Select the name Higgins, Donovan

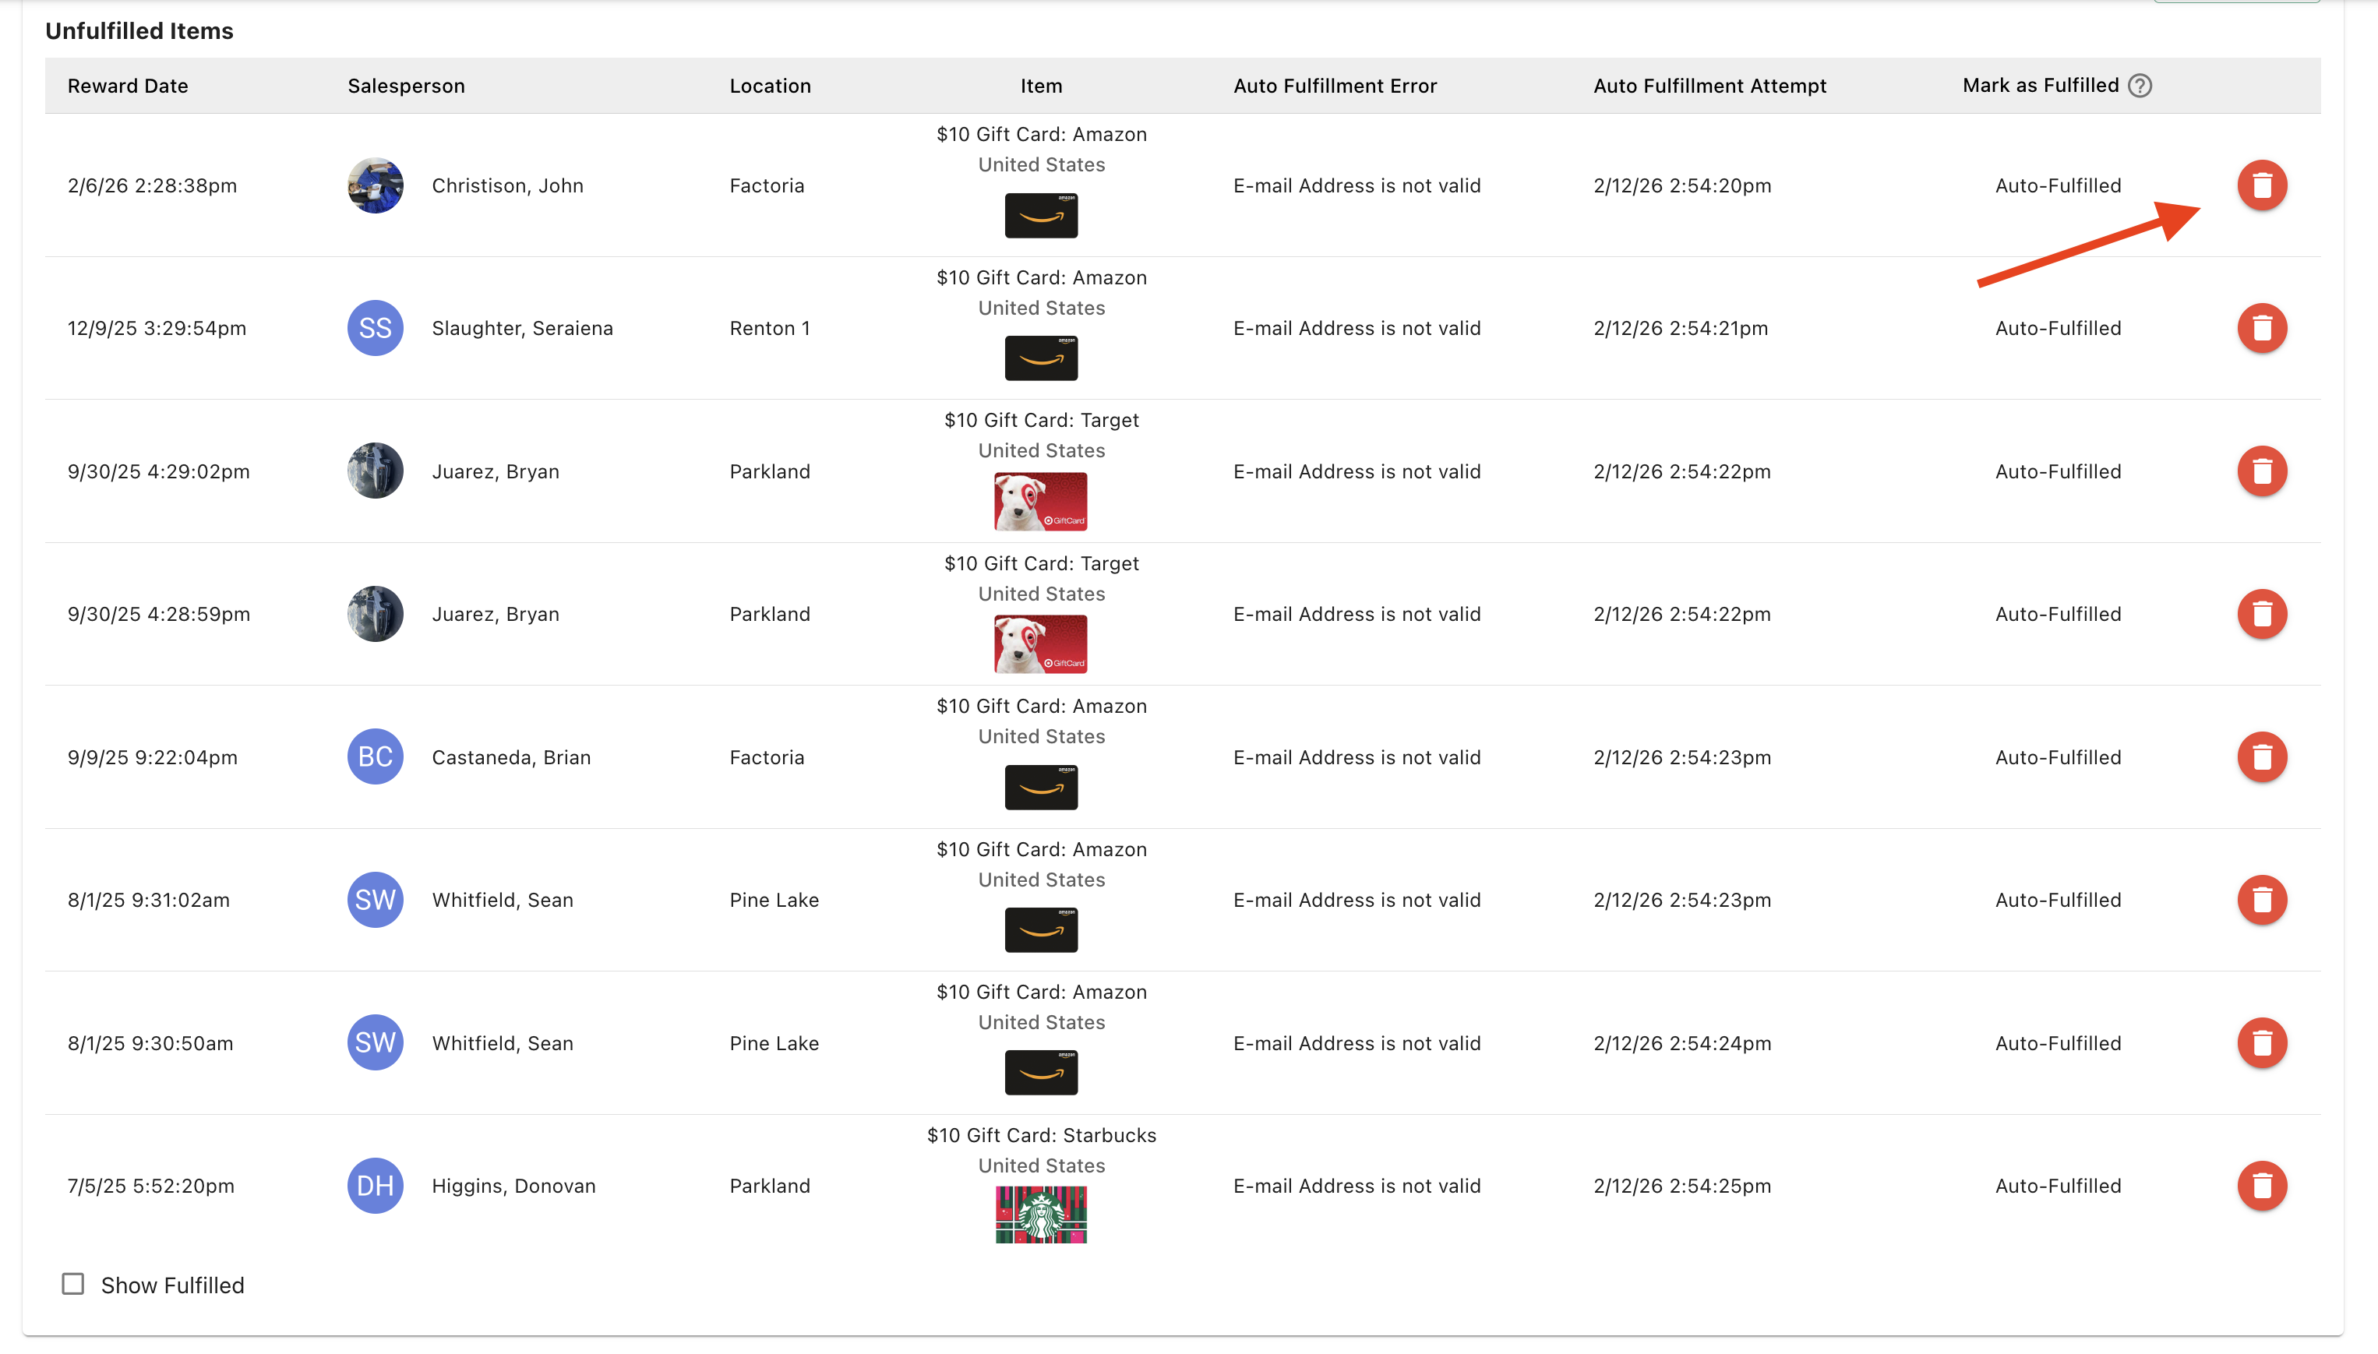point(513,1187)
